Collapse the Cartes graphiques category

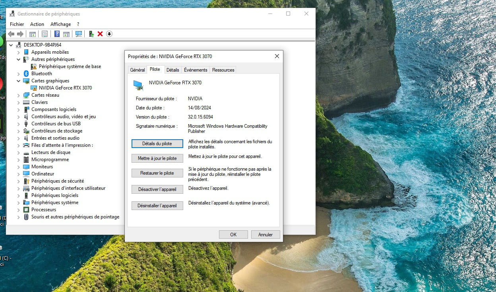coord(18,81)
